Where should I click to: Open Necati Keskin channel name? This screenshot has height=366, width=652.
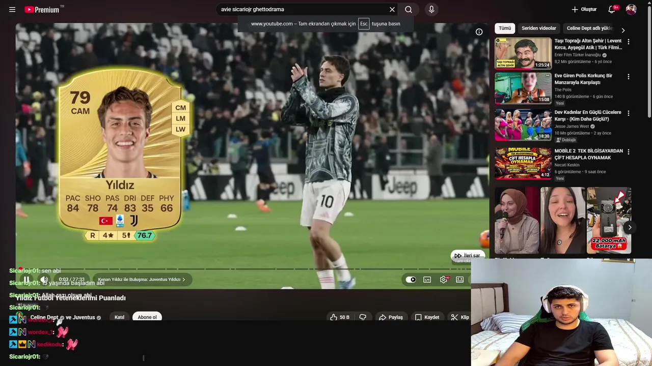[567, 165]
